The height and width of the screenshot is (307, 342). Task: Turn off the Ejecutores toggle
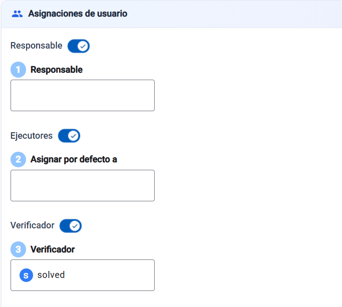click(x=69, y=136)
